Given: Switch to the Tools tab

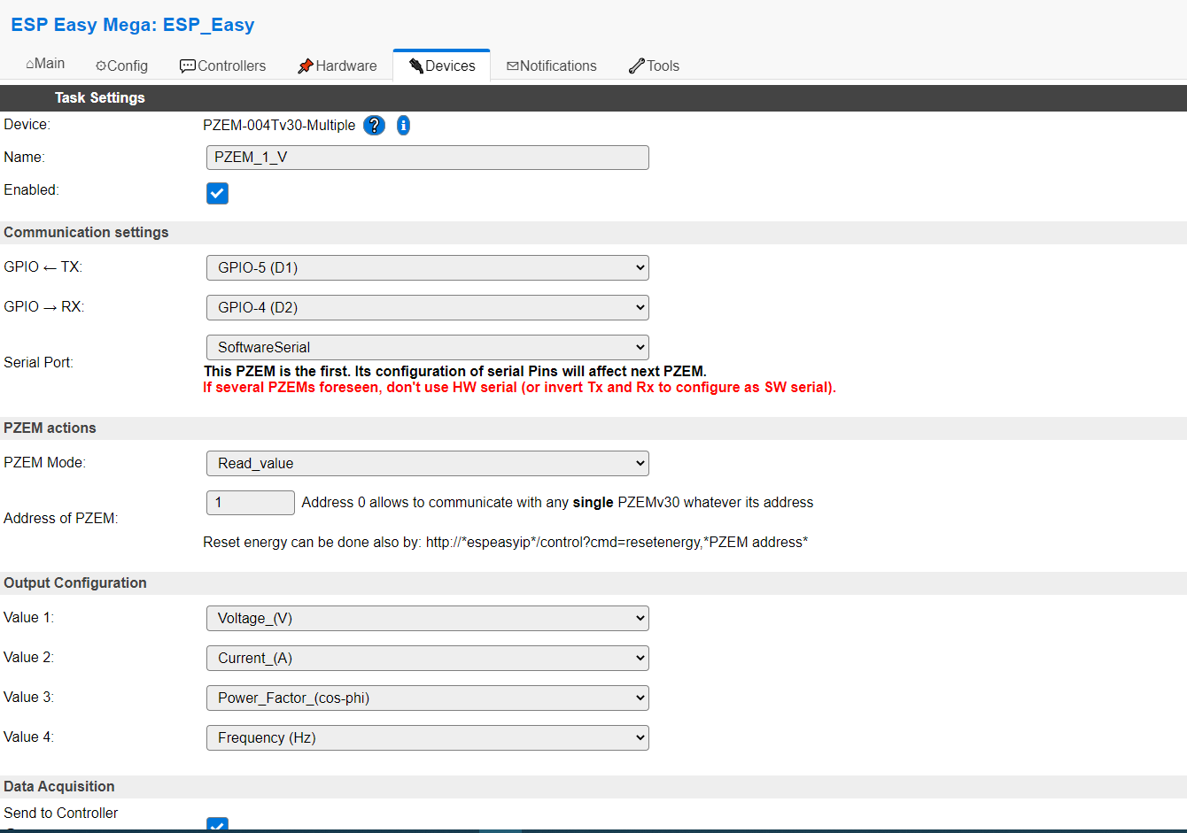Looking at the screenshot, I should click(x=655, y=66).
